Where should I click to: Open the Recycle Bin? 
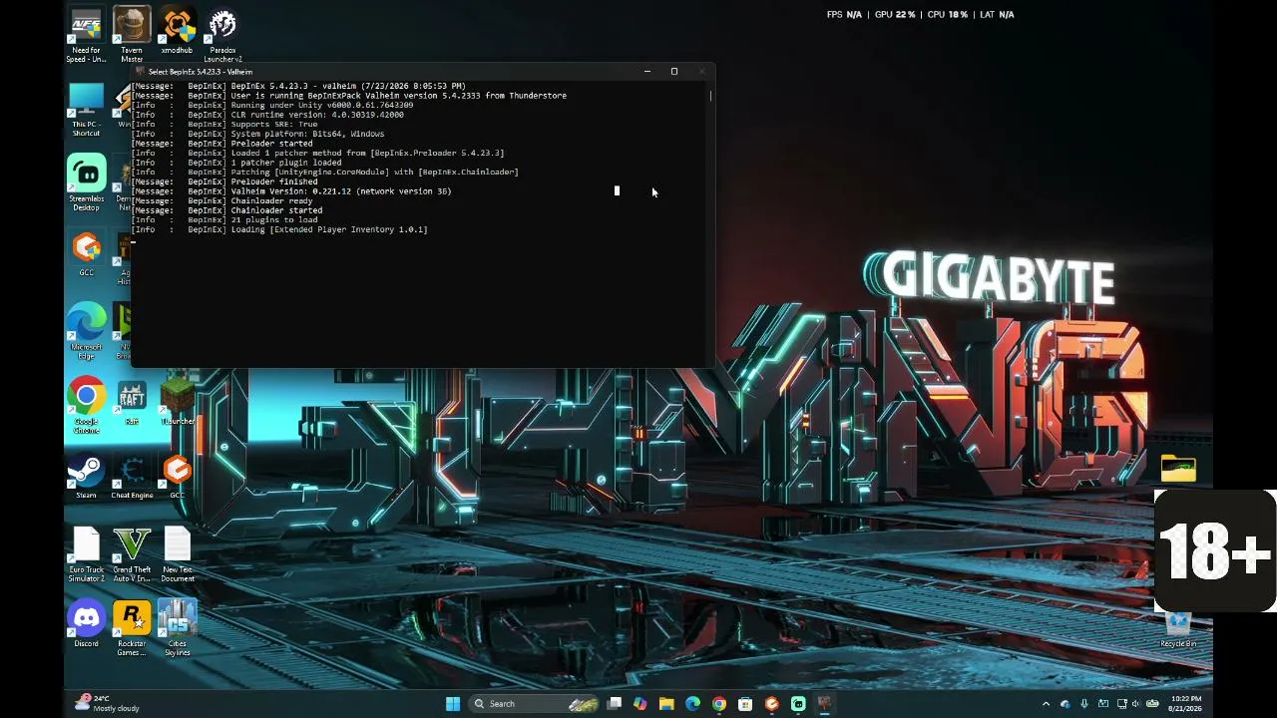pos(1178,628)
